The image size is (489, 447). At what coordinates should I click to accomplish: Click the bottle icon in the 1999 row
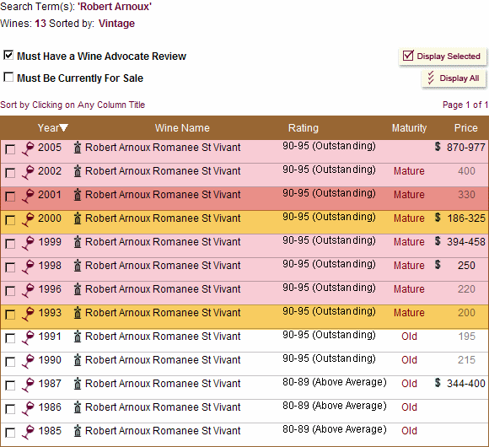[x=78, y=242]
